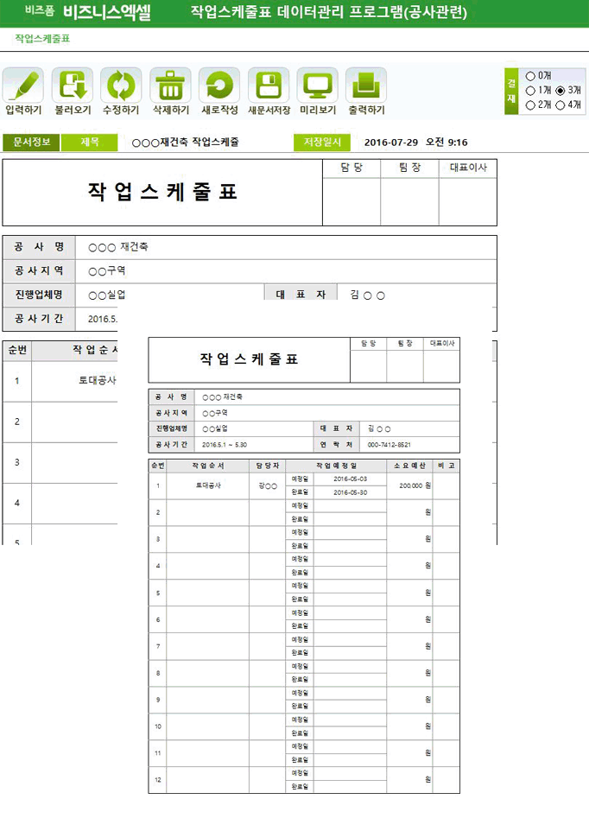Screen dimensions: 589x831
Task: Select the 1개 approval radio button
Action: 530,91
